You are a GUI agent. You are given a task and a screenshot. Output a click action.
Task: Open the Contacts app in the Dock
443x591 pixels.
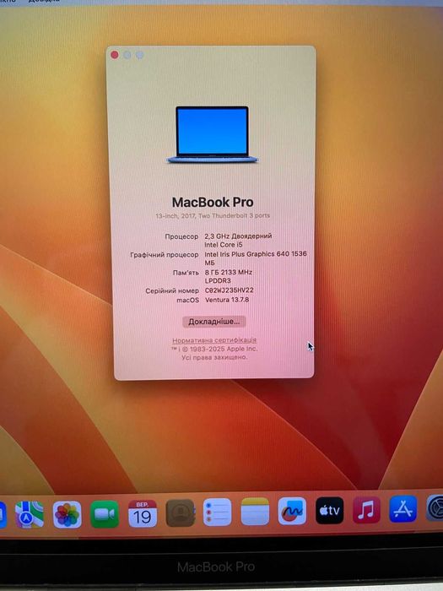pos(181,513)
